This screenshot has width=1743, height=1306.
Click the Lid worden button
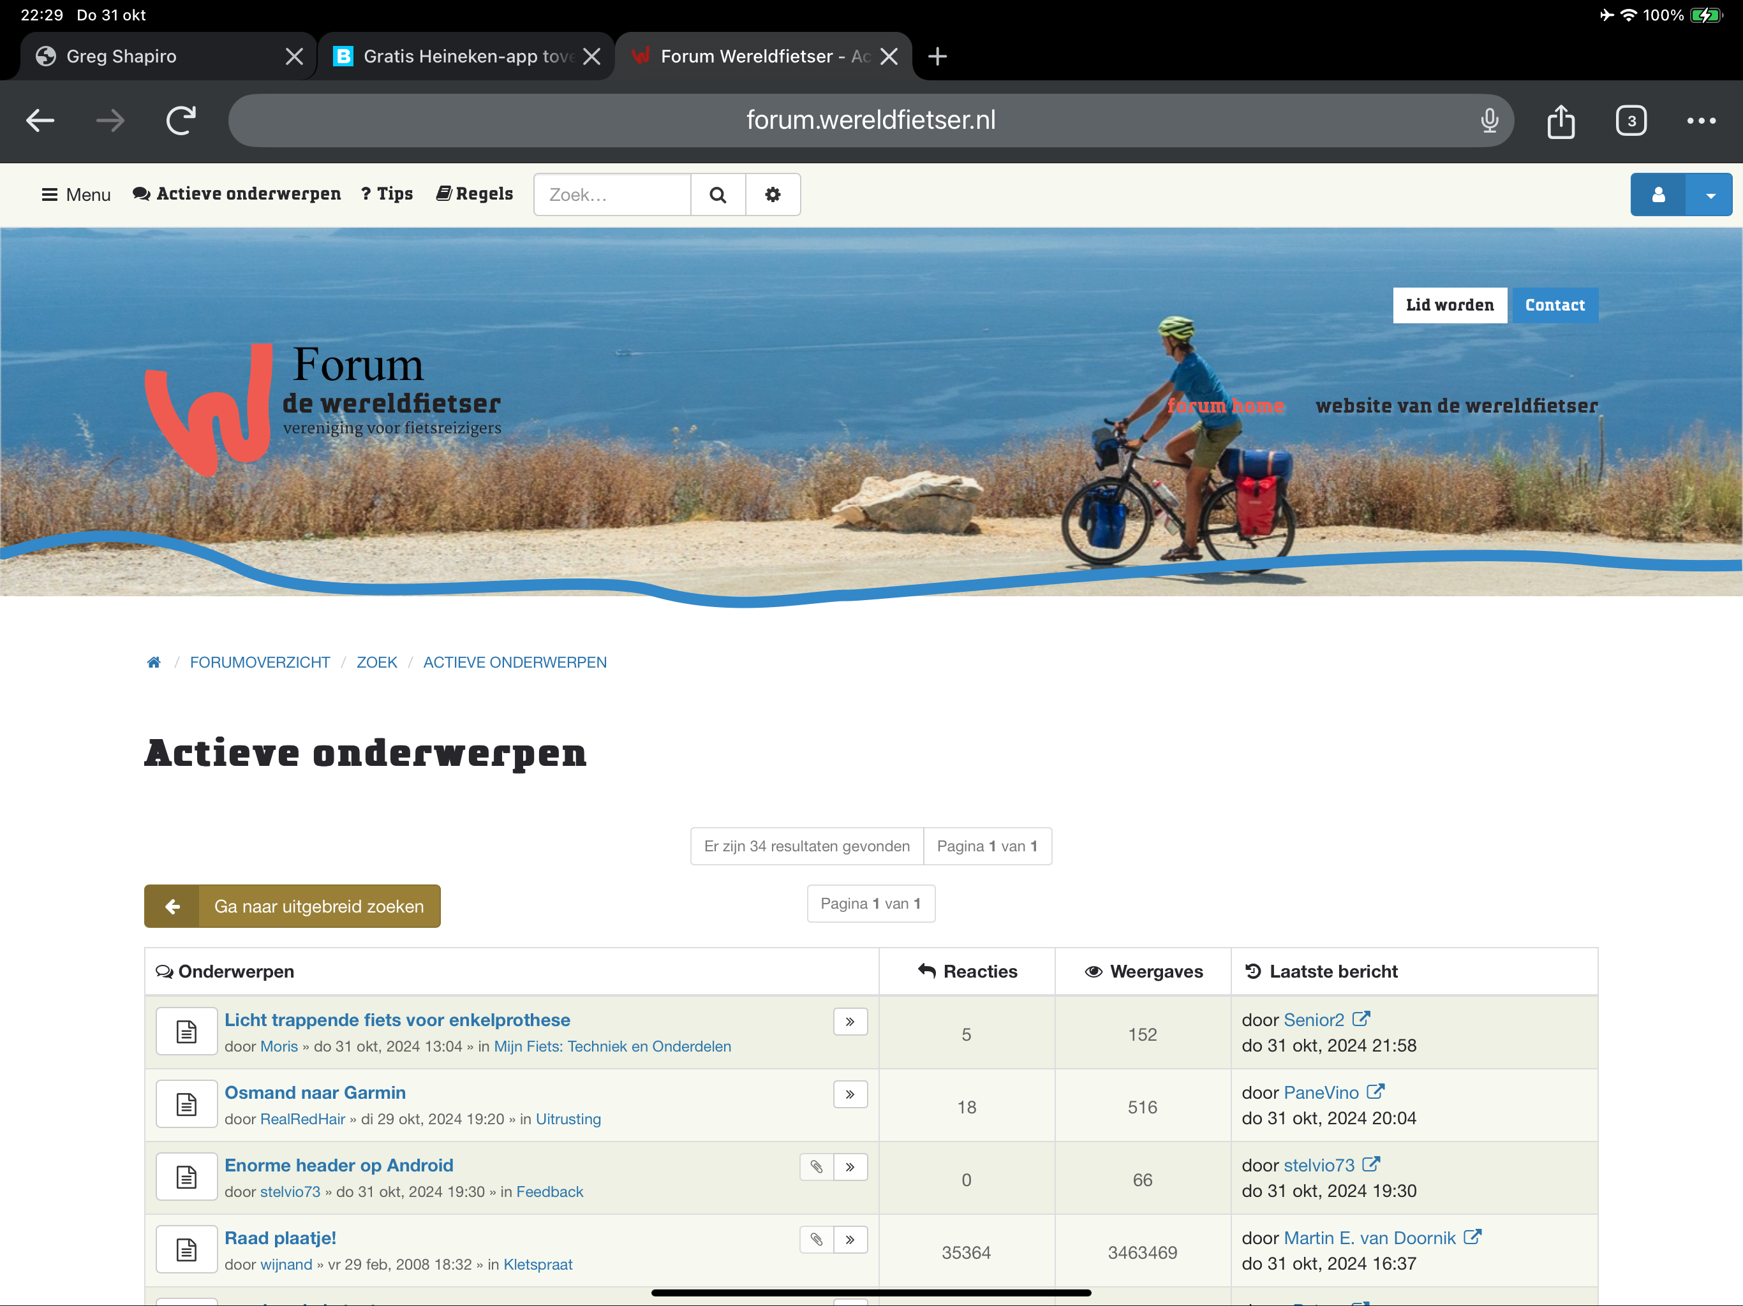coord(1449,305)
